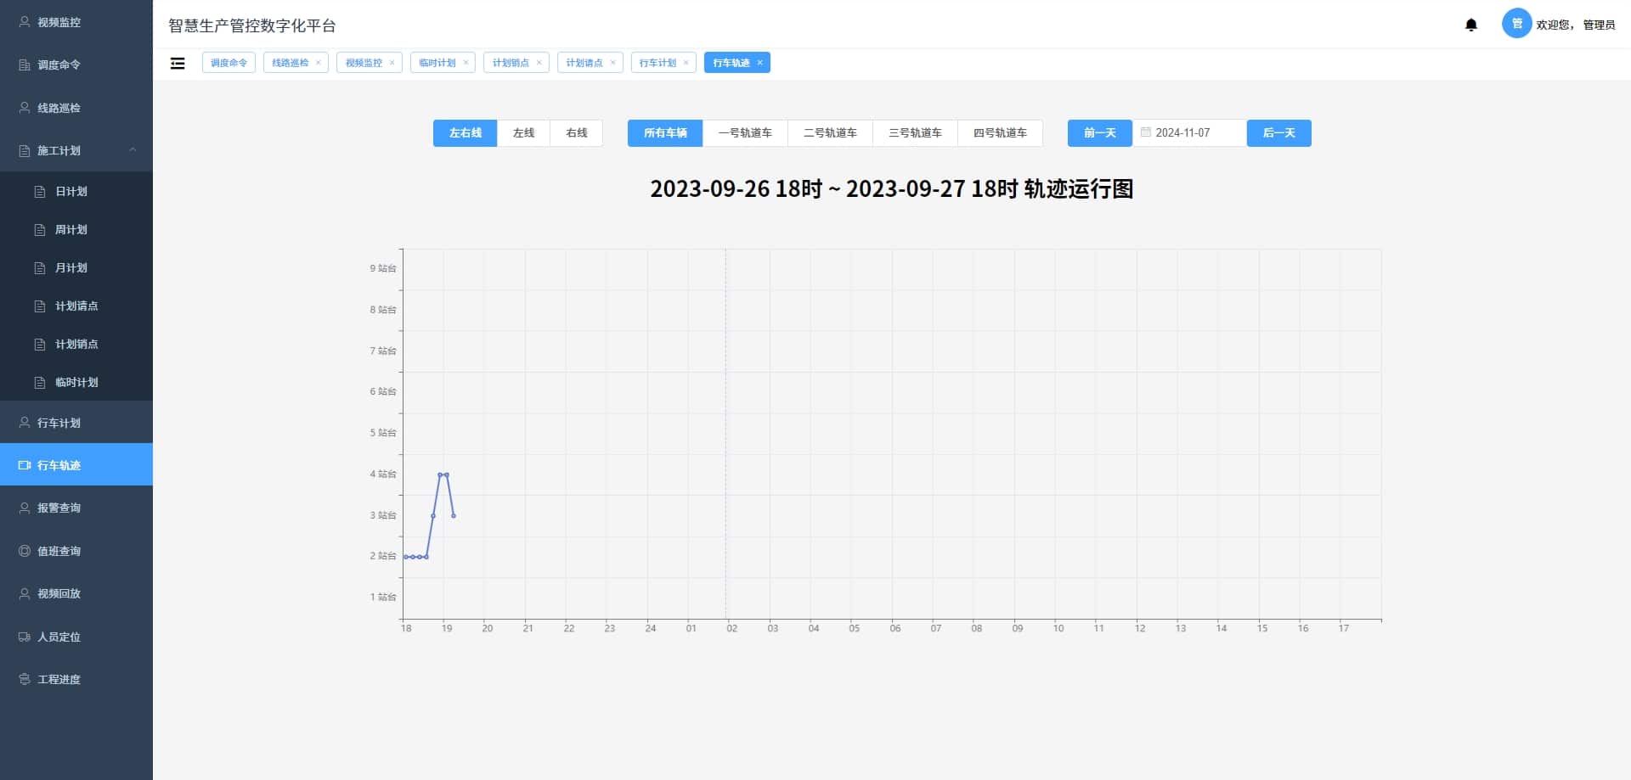
Task: Go to 前一天 (previous day)
Action: [x=1100, y=133]
